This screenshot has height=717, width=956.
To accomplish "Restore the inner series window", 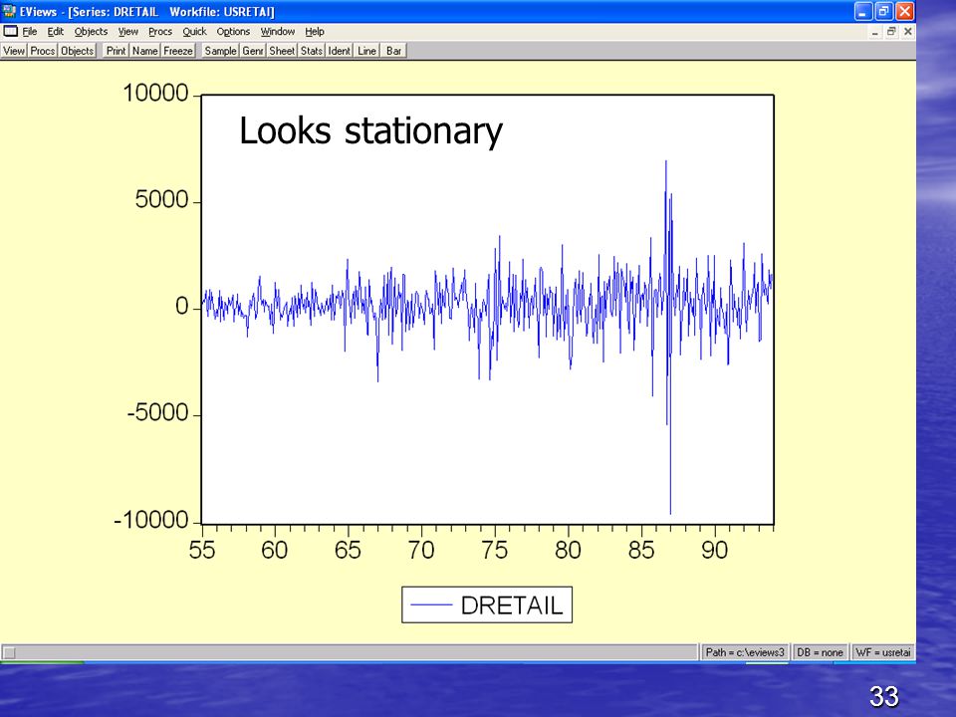I will (891, 32).
